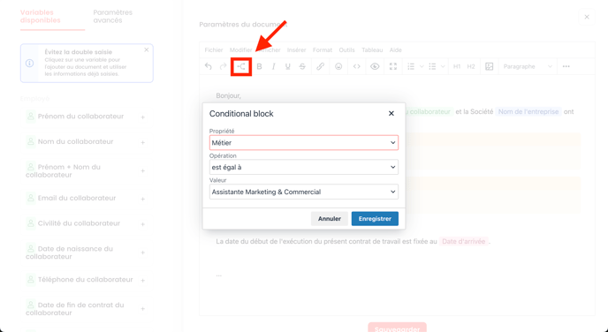Open the Tableau menu
This screenshot has width=608, height=332.
[x=372, y=50]
